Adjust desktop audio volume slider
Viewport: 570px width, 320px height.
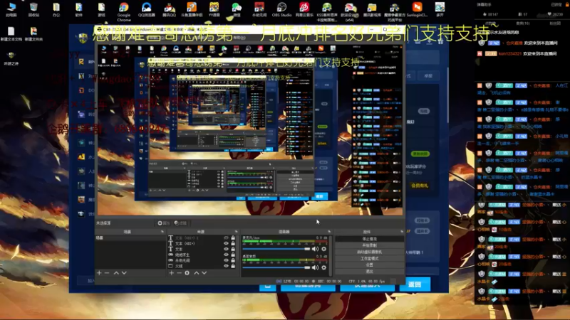click(x=276, y=267)
